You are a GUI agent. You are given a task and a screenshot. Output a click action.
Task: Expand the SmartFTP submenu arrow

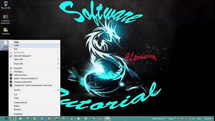pyautogui.click(x=58, y=68)
